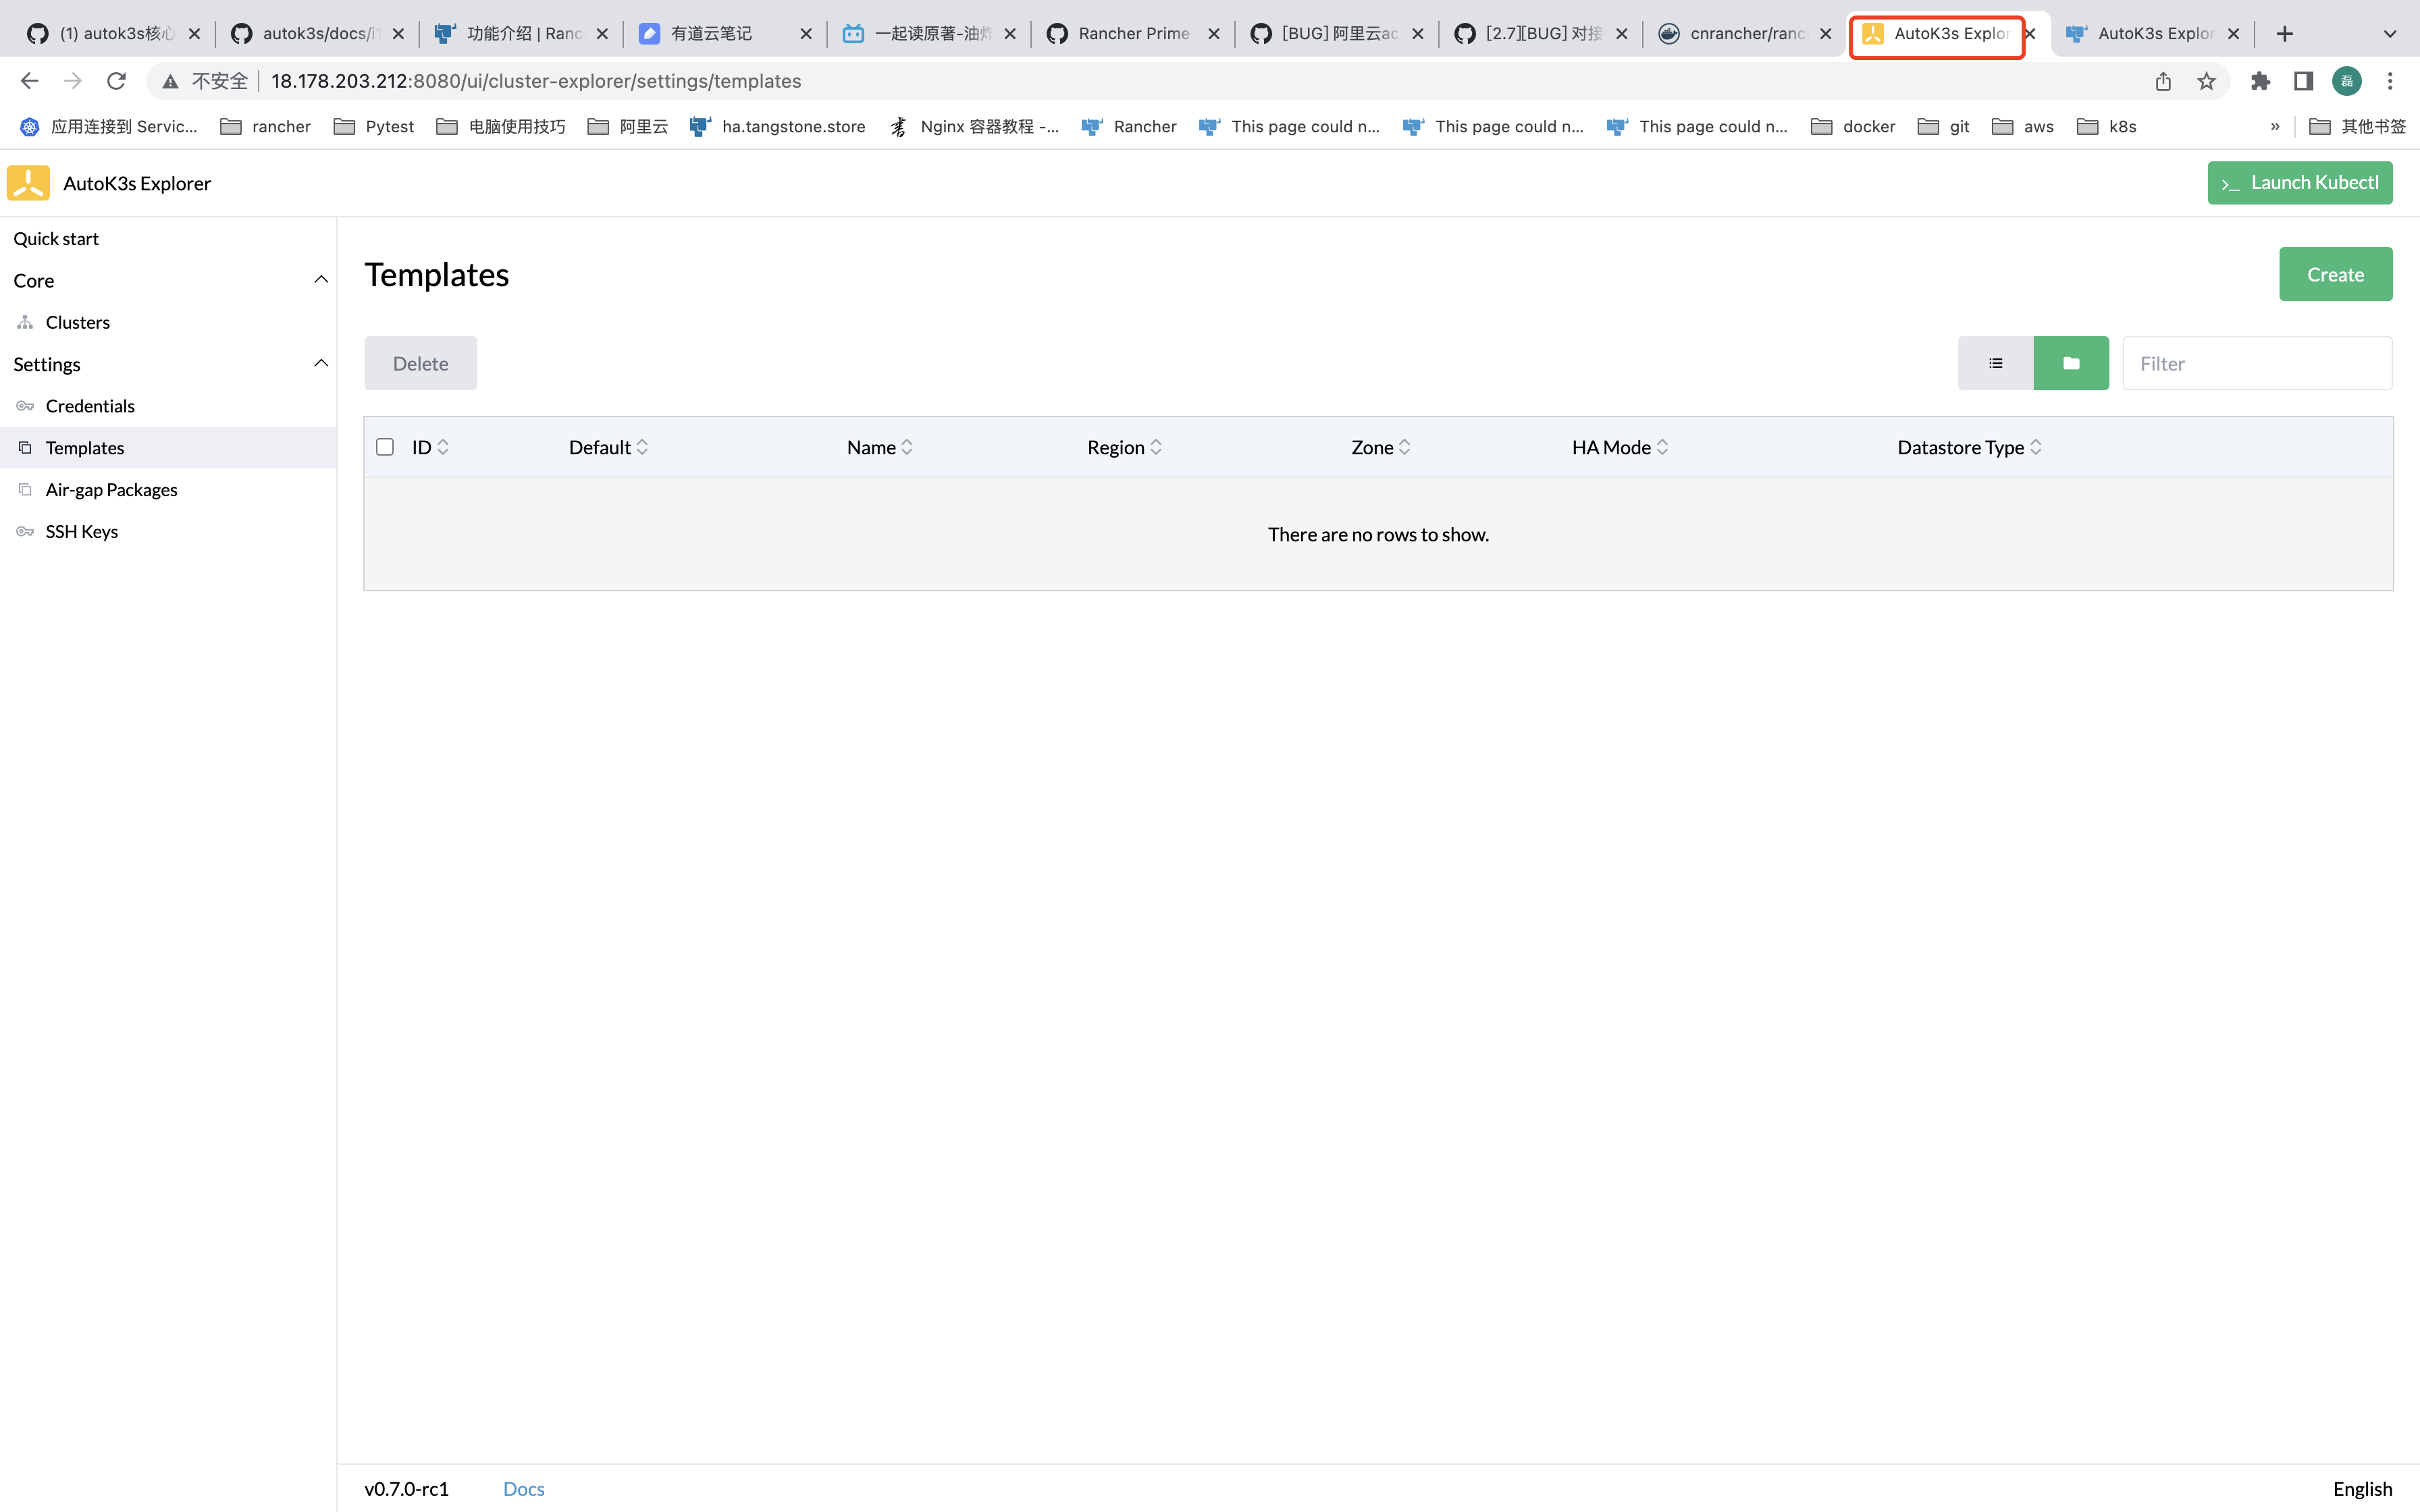Select the header checkbox in the templates table
The height and width of the screenshot is (1512, 2420).
385,446
